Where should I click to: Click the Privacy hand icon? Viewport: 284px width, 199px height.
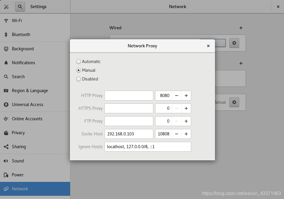click(6, 133)
